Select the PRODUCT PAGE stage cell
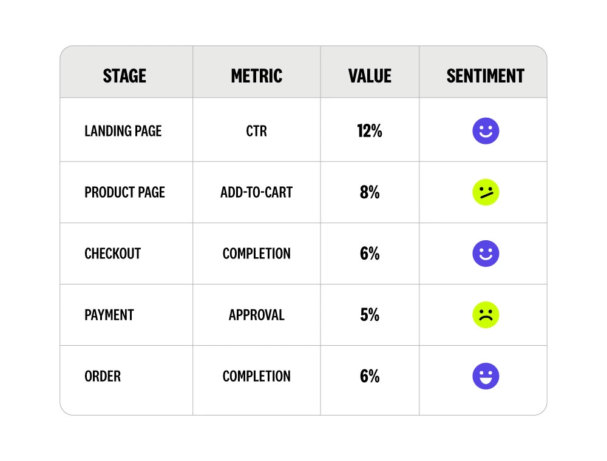The height and width of the screenshot is (461, 607). (x=124, y=192)
